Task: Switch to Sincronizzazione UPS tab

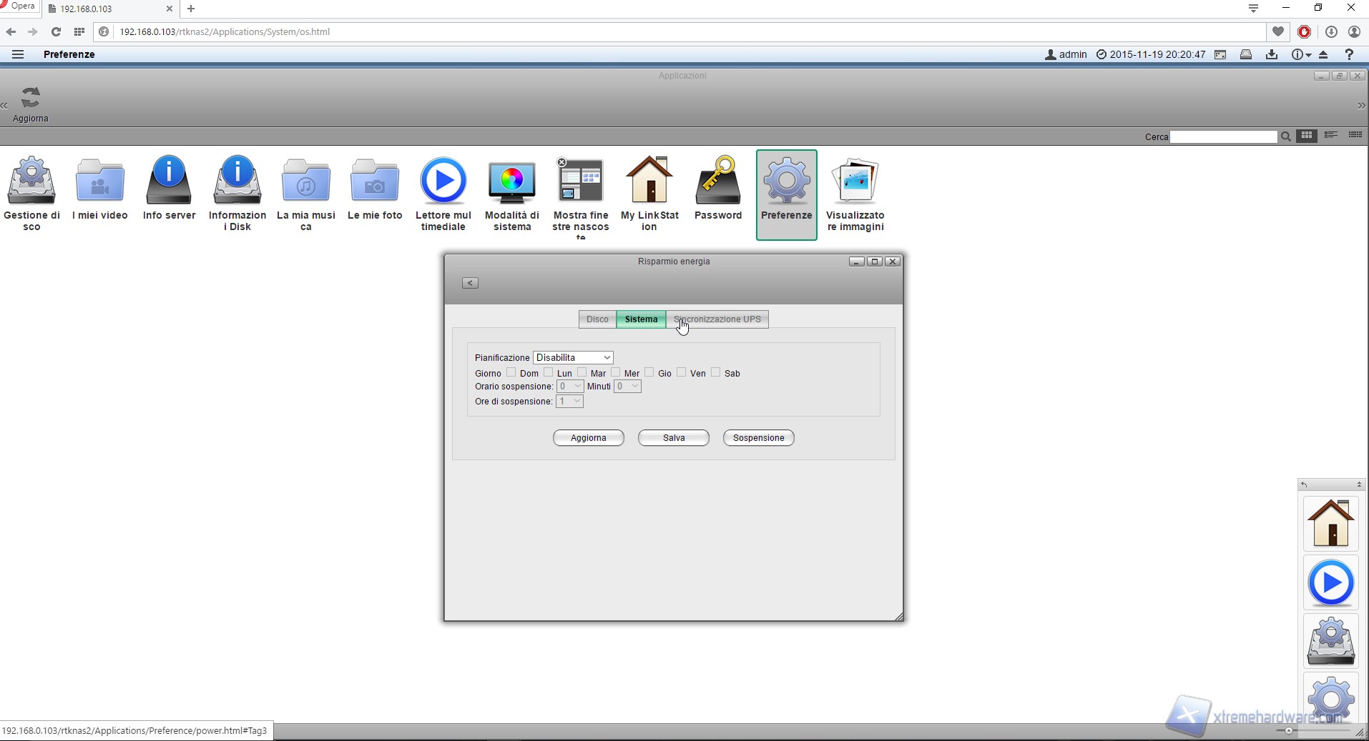Action: (x=717, y=319)
